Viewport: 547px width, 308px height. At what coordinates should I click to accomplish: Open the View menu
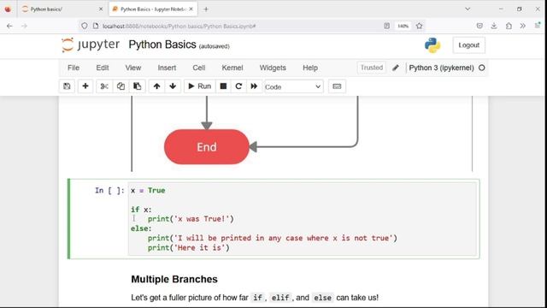(133, 68)
